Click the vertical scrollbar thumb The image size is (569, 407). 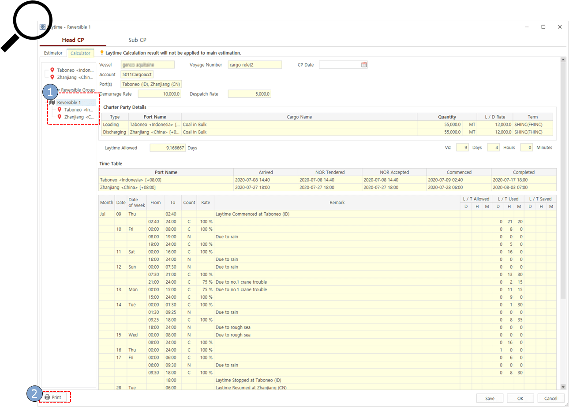pos(562,181)
